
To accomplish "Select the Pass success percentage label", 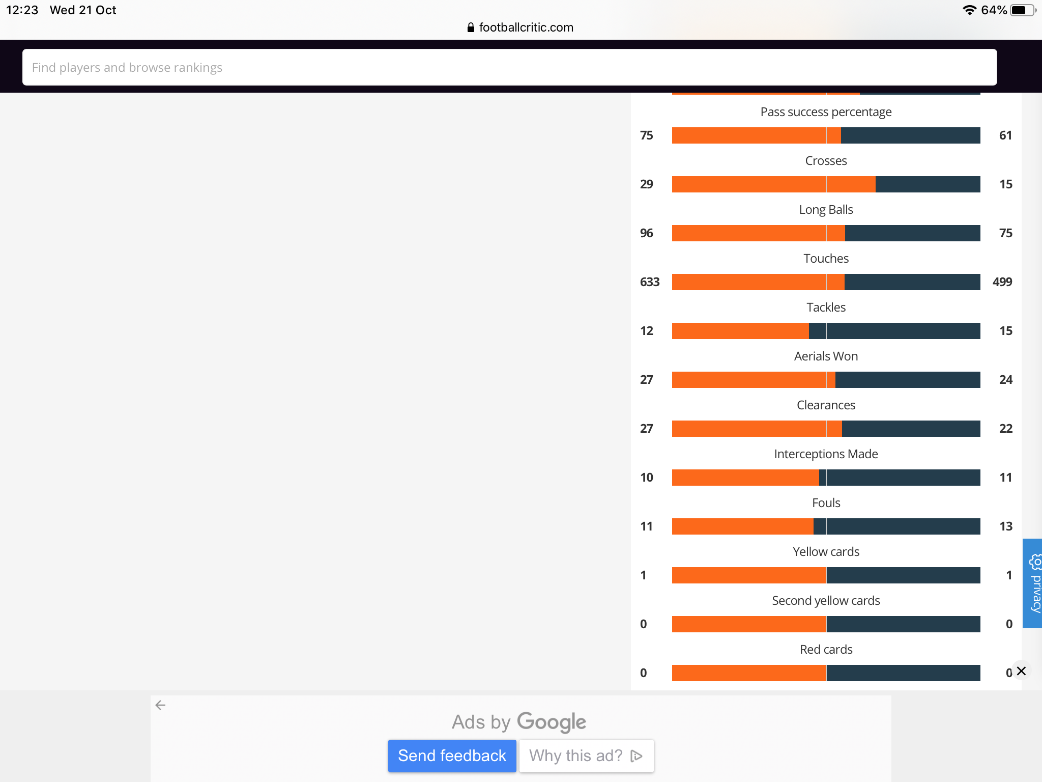I will pos(826,112).
